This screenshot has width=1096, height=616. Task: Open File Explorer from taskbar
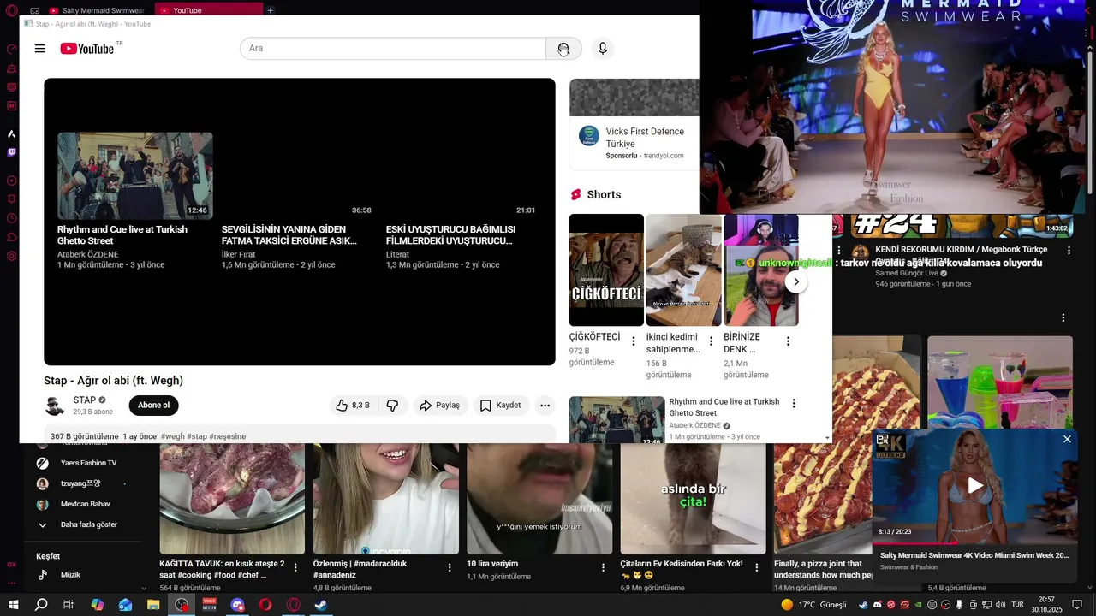tap(153, 604)
